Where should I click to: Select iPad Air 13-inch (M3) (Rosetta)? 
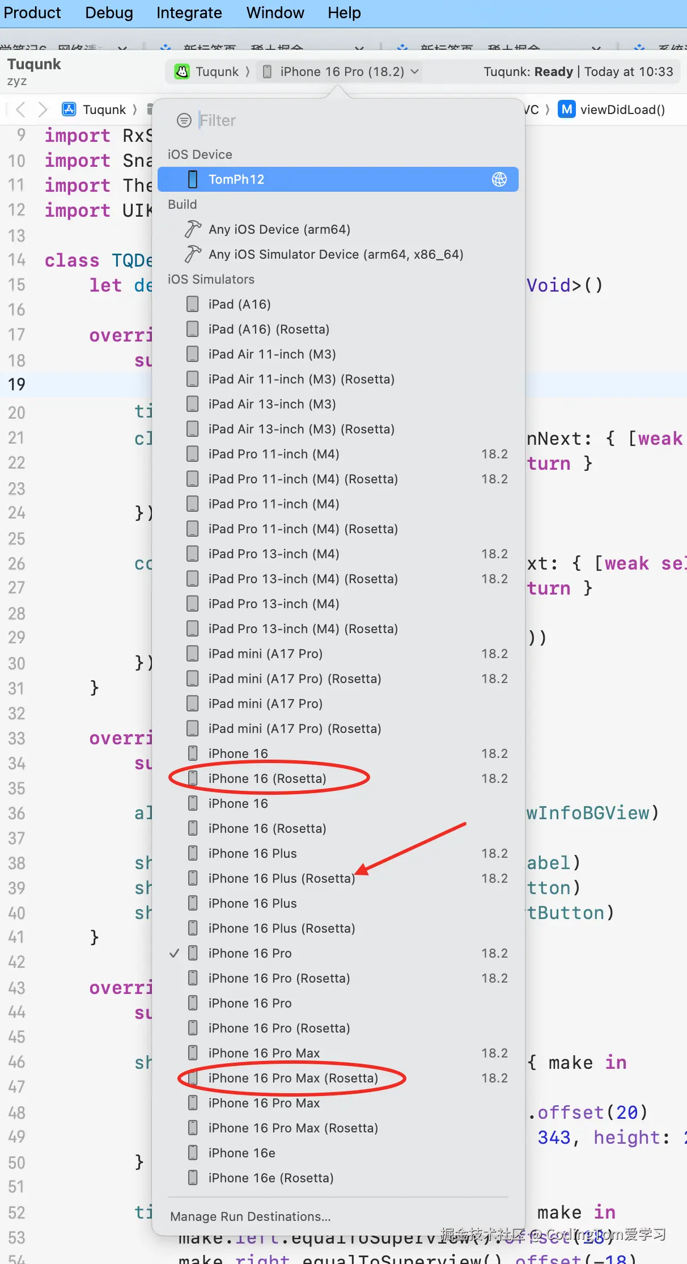[338, 429]
